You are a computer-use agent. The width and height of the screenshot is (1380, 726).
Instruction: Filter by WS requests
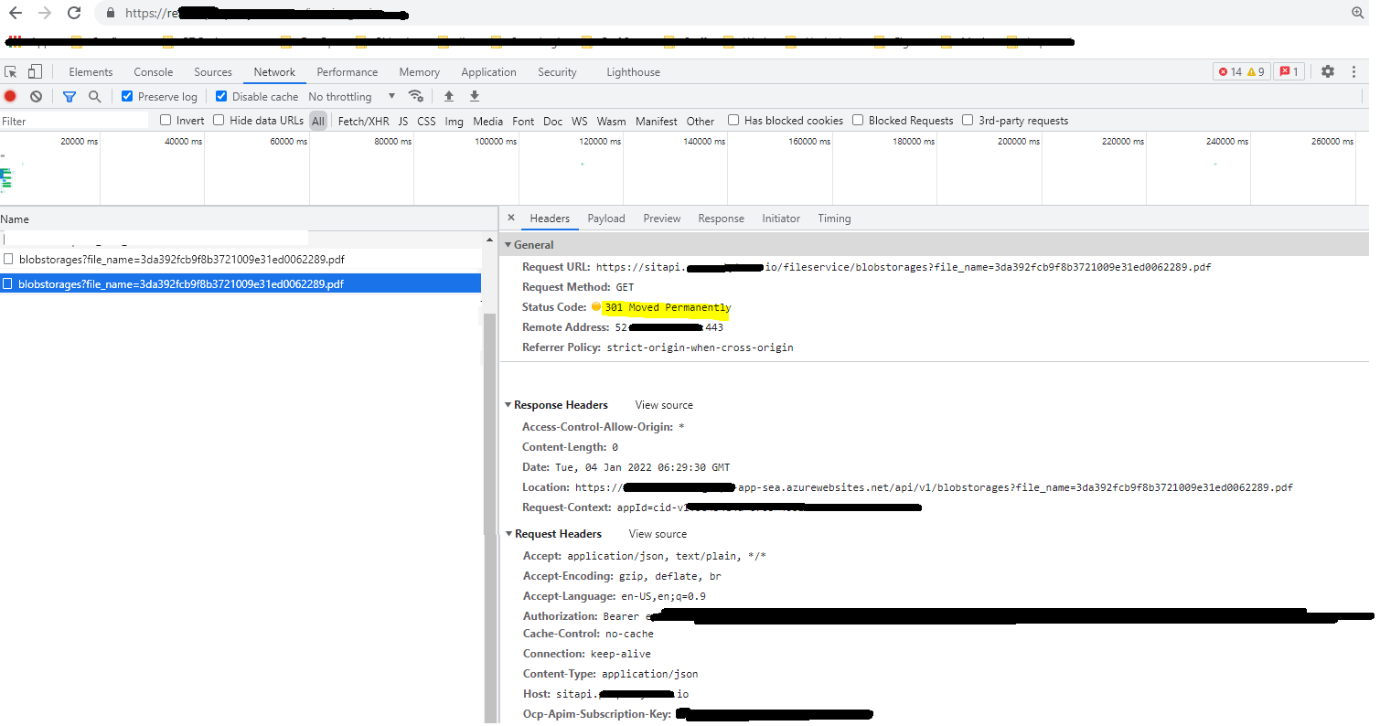point(579,121)
